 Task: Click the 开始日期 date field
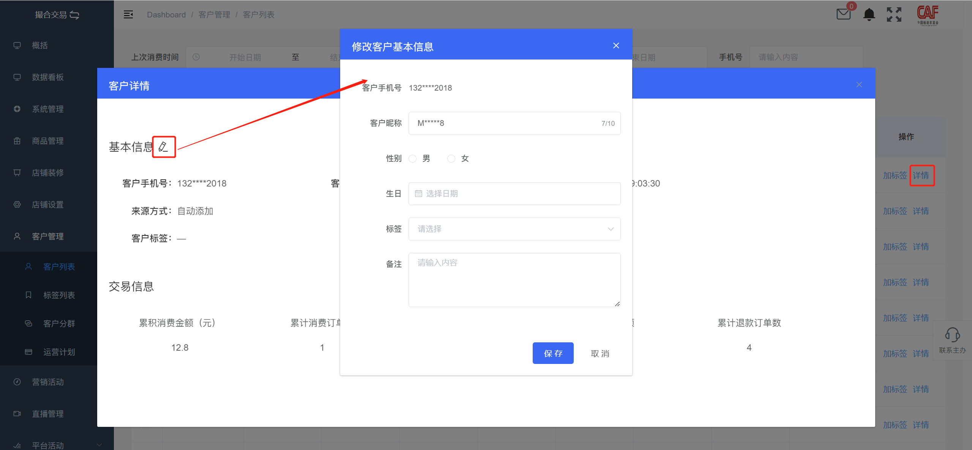(245, 57)
